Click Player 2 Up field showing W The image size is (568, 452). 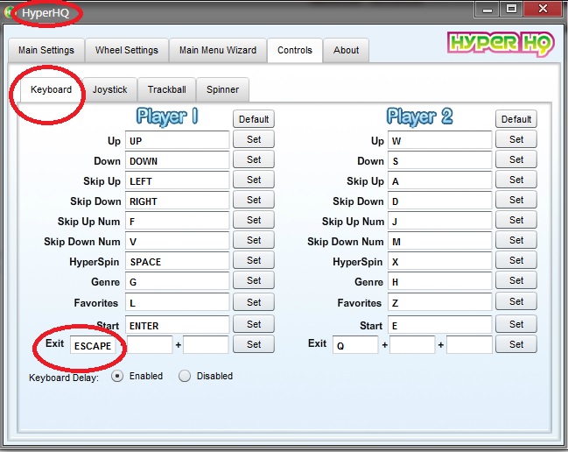pyautogui.click(x=439, y=140)
